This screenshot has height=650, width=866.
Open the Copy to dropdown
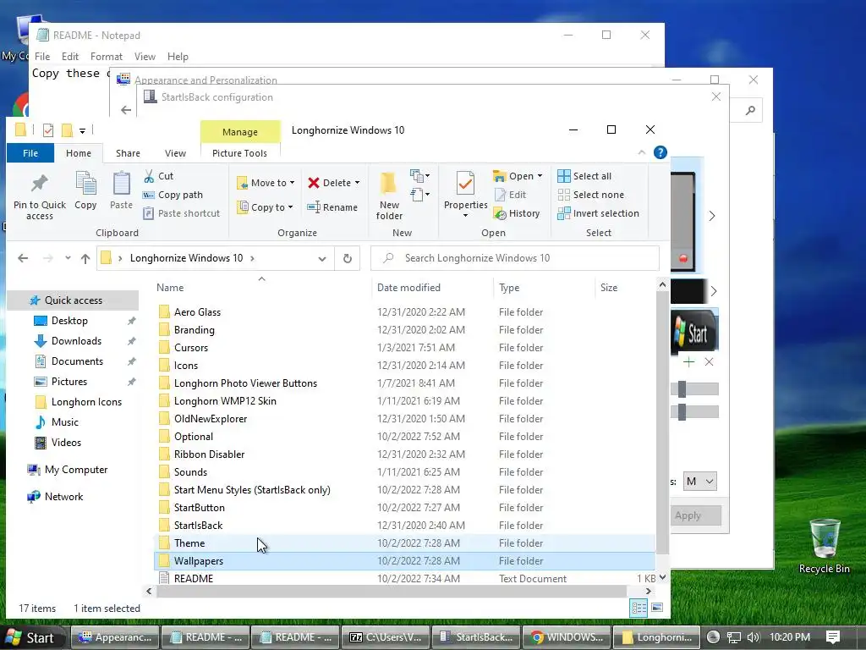click(265, 207)
